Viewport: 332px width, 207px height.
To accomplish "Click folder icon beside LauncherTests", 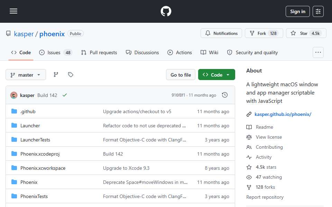I will tap(14, 140).
